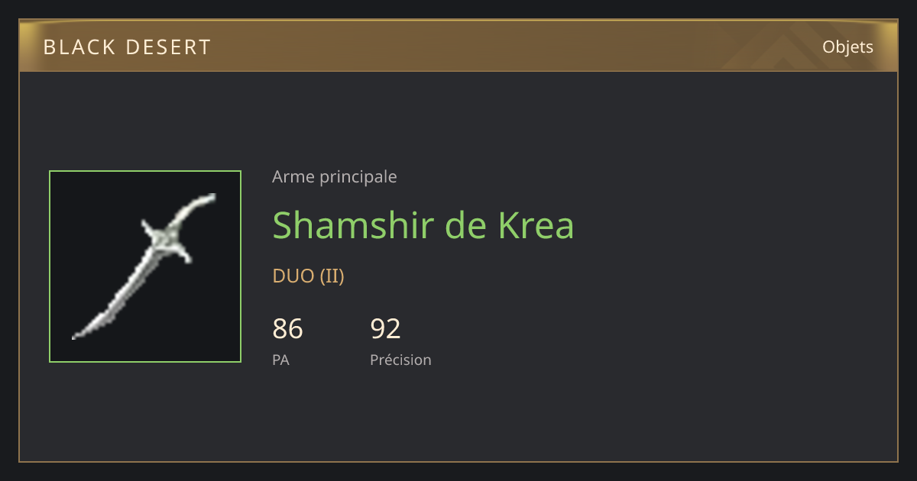Open the Objets category link
The width and height of the screenshot is (917, 481).
[x=847, y=47]
